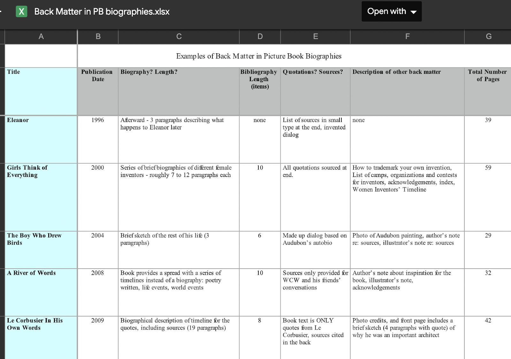Select the 'Eleanor' title cell
This screenshot has width=511, height=359.
tap(41, 139)
